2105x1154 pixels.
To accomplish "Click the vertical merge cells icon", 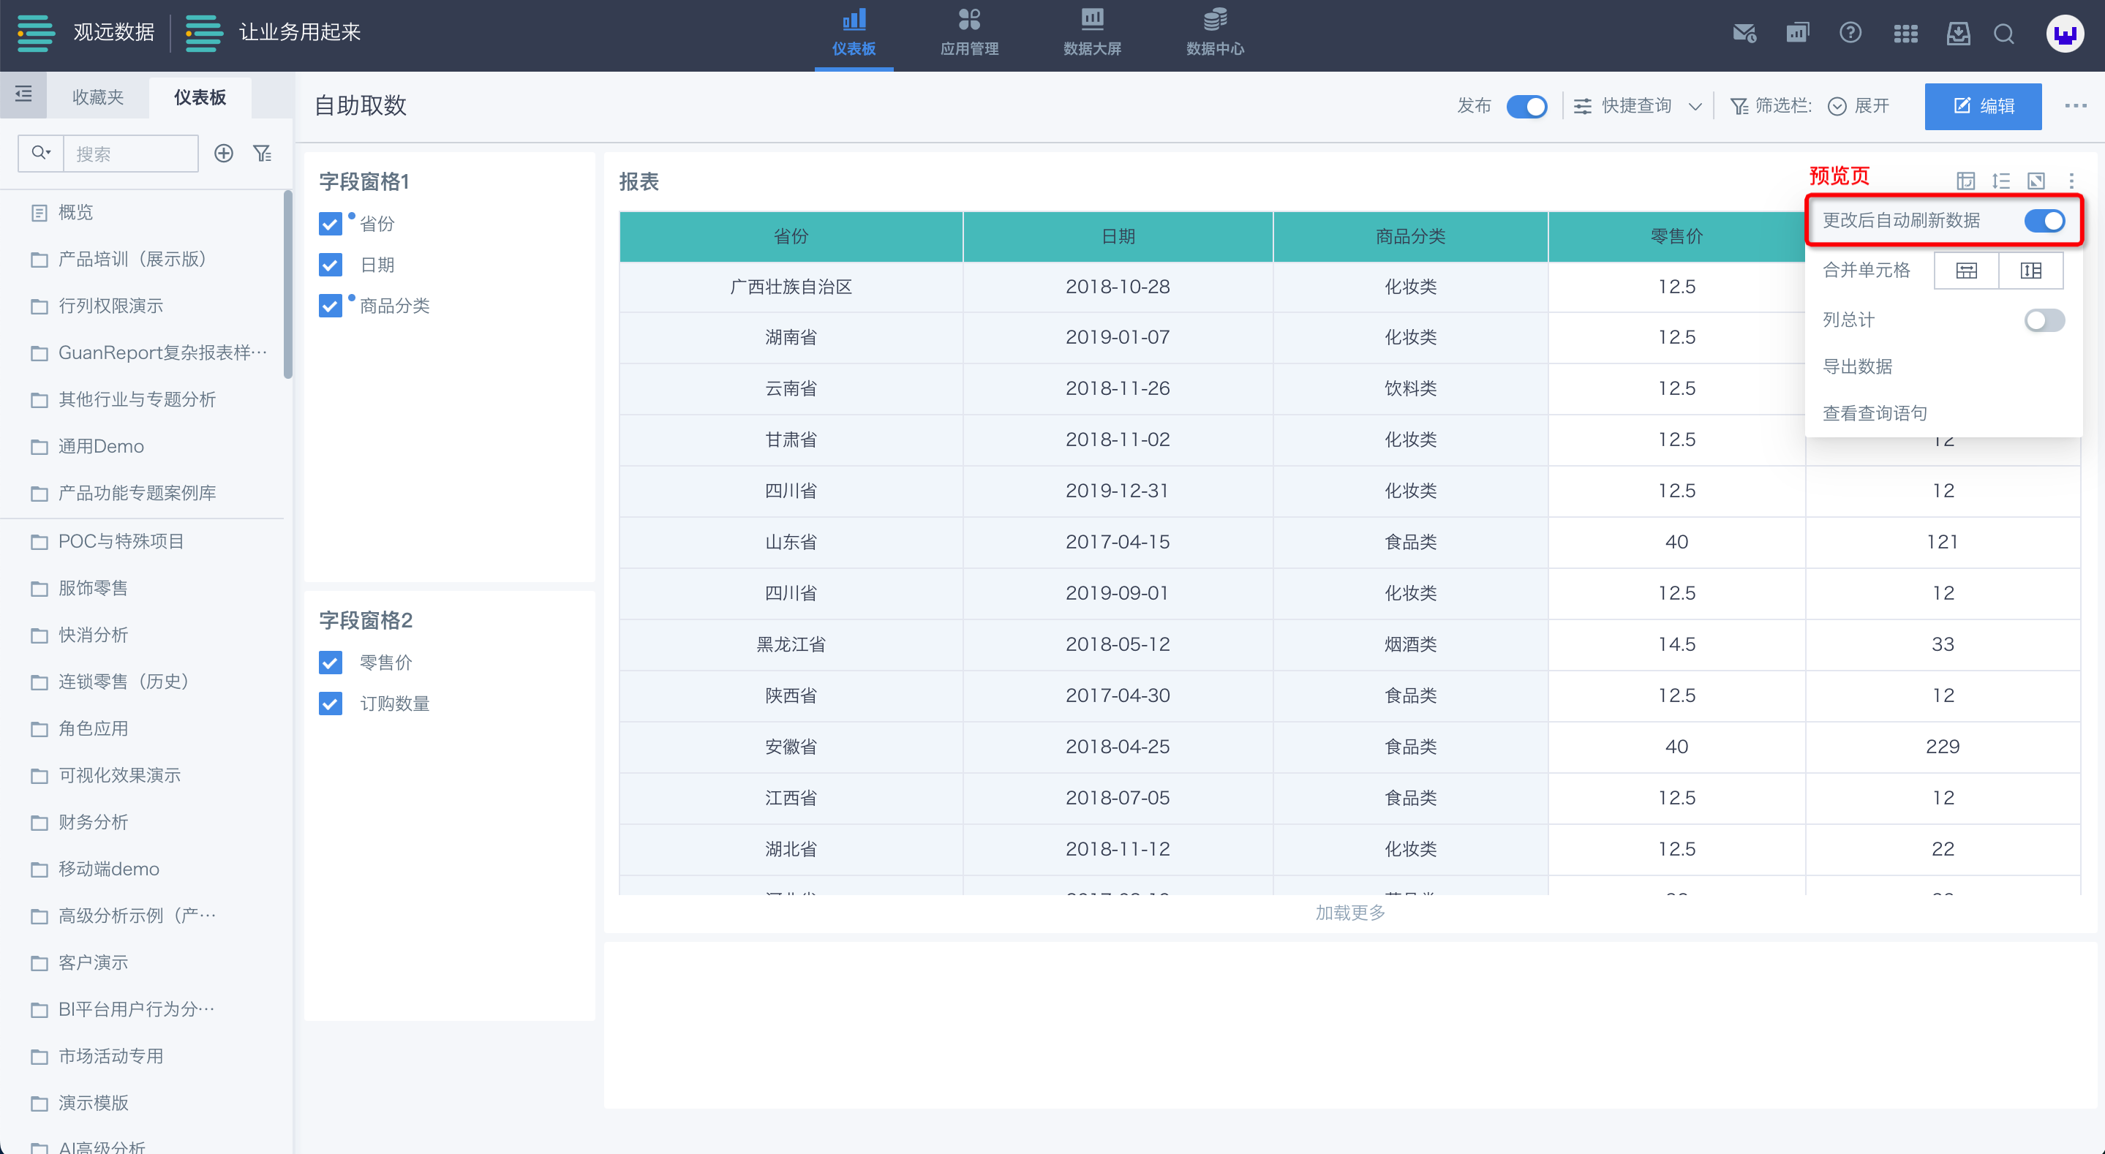I will 2030,271.
